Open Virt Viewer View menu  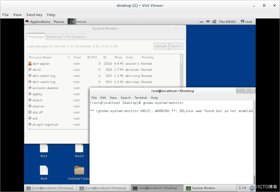tap(17, 15)
